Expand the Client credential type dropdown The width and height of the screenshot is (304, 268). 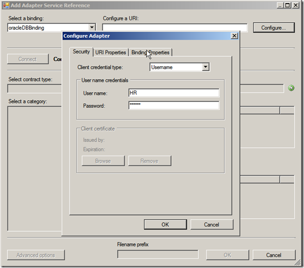(x=205, y=67)
